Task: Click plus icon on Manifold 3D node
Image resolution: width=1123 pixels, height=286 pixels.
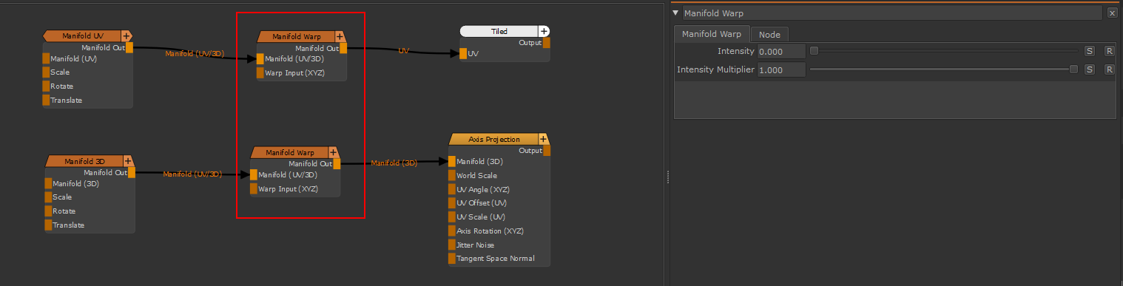Action: pyautogui.click(x=128, y=160)
